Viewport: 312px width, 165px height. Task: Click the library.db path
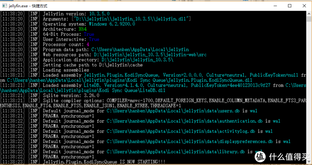click(176, 152)
